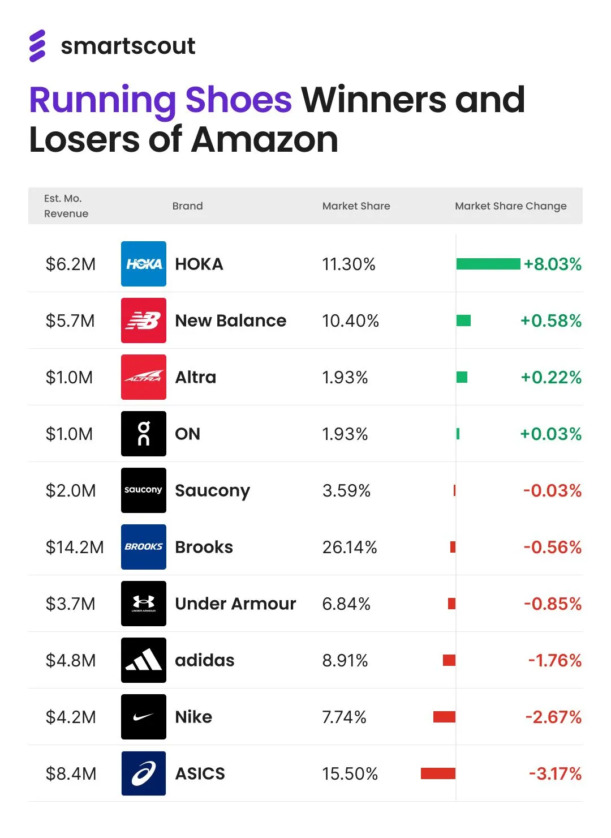Click the red ASICS change bar
Image resolution: width=611 pixels, height=838 pixels.
tap(438, 773)
